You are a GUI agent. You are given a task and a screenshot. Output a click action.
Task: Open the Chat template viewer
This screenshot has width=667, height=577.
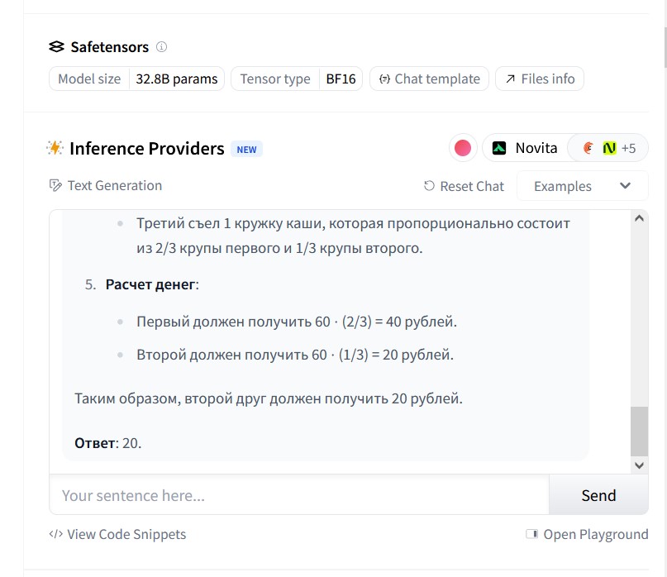pos(429,79)
